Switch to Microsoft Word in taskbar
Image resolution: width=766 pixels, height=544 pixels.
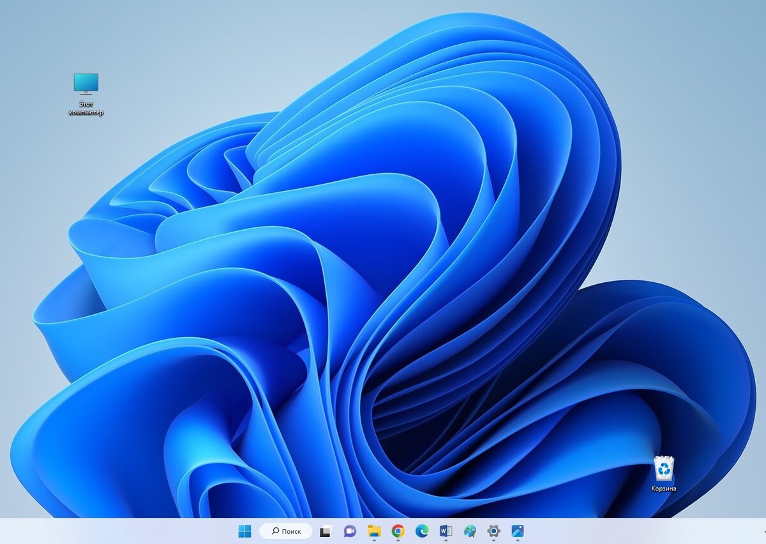[446, 531]
